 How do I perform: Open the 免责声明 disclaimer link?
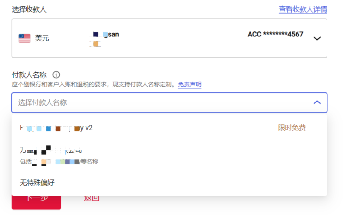pos(189,85)
